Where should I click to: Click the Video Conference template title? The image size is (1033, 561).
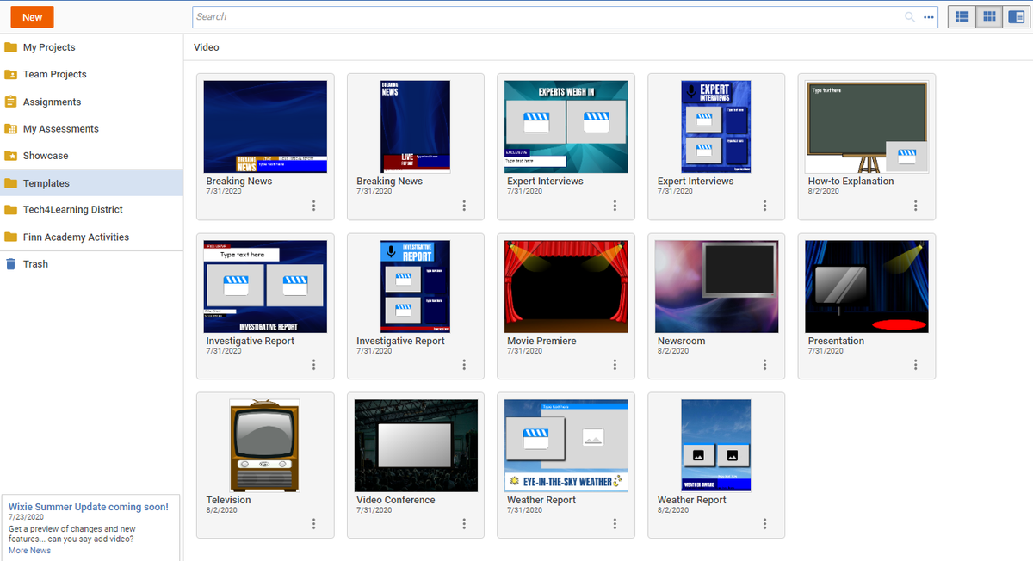[396, 500]
